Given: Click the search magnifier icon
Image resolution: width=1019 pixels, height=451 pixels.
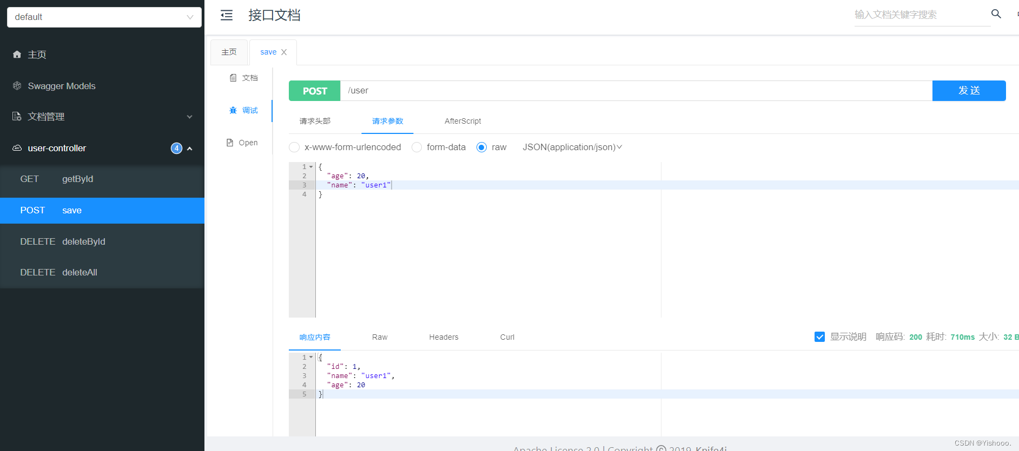Looking at the screenshot, I should 996,14.
